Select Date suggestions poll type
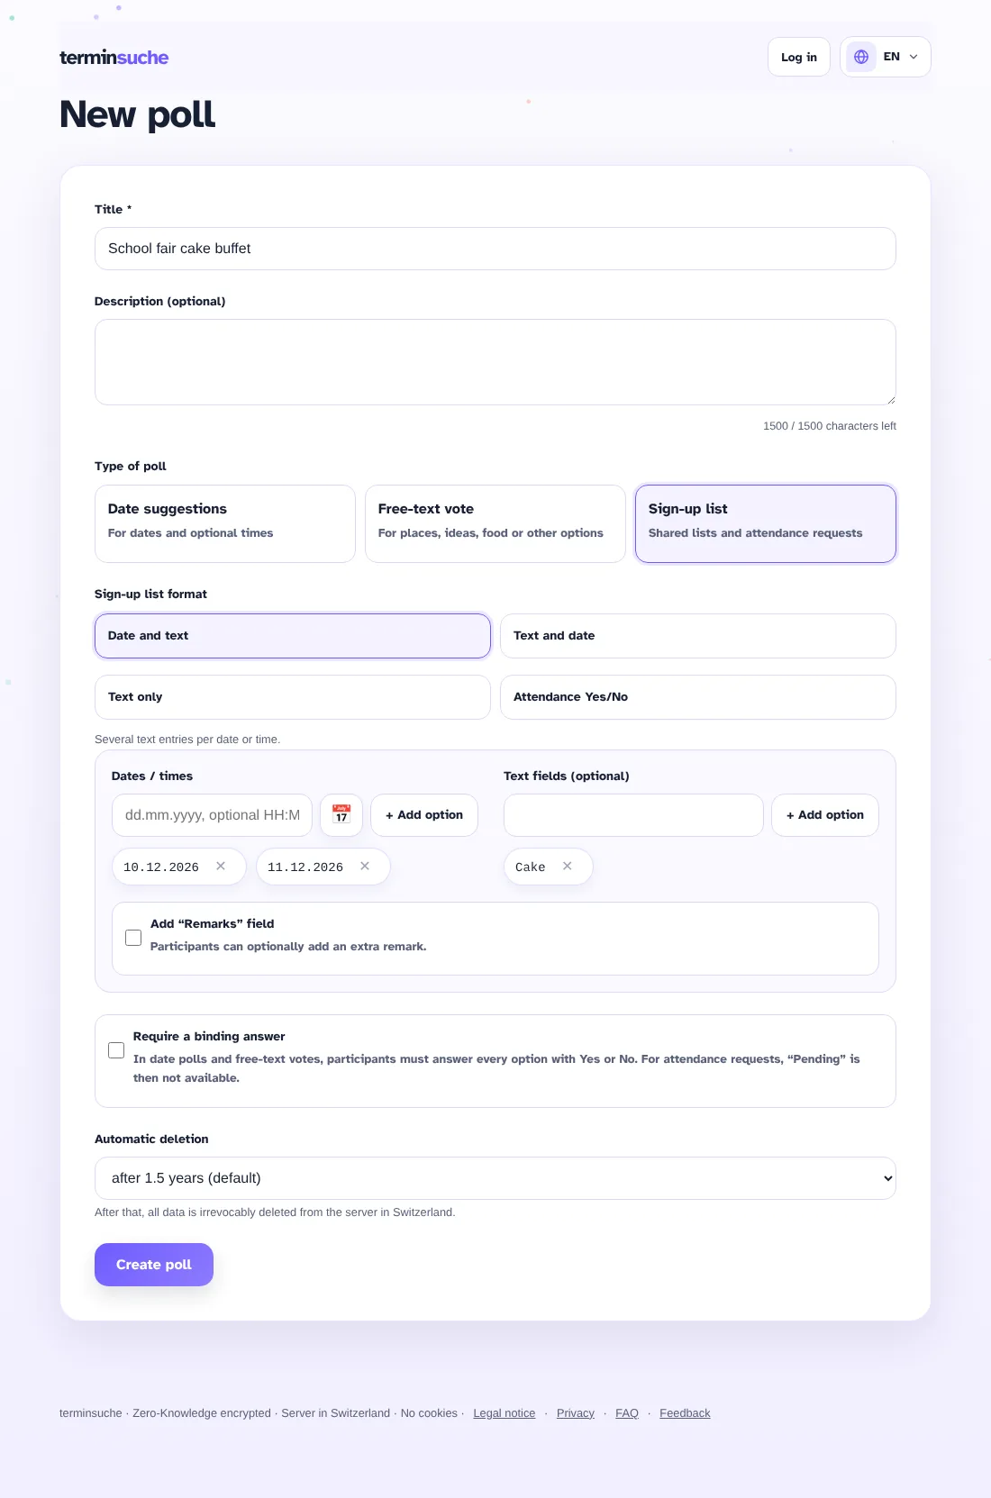Viewport: 991px width, 1498px height. [x=225, y=523]
